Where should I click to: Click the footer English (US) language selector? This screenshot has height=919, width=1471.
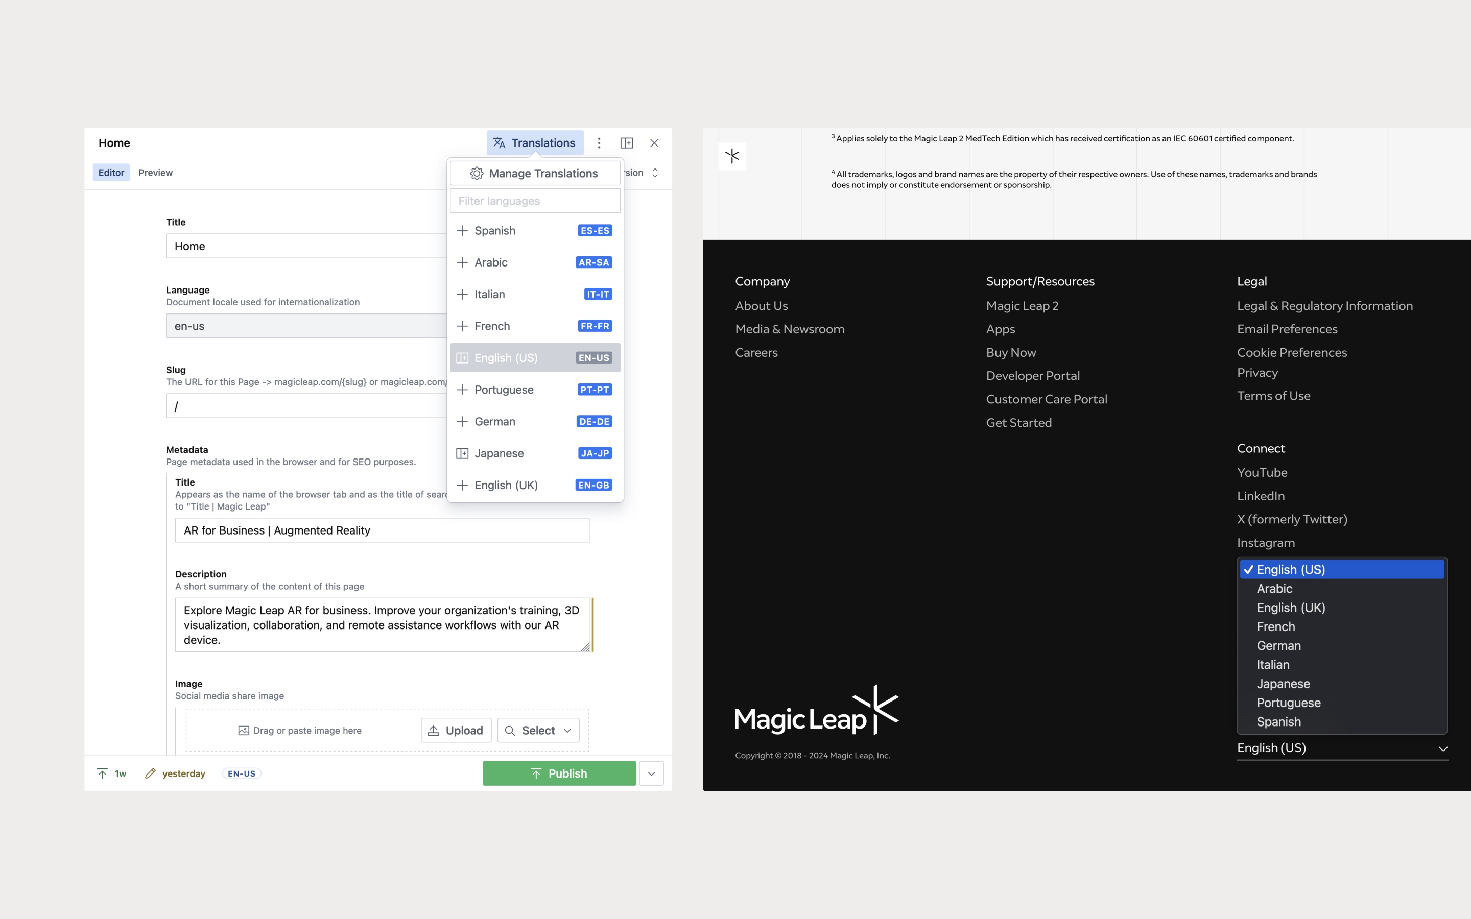pos(1342,748)
